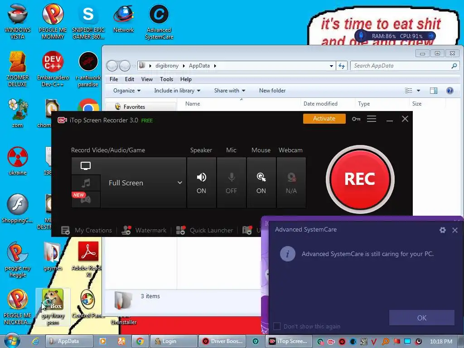Expand the Organize dropdown

click(127, 91)
